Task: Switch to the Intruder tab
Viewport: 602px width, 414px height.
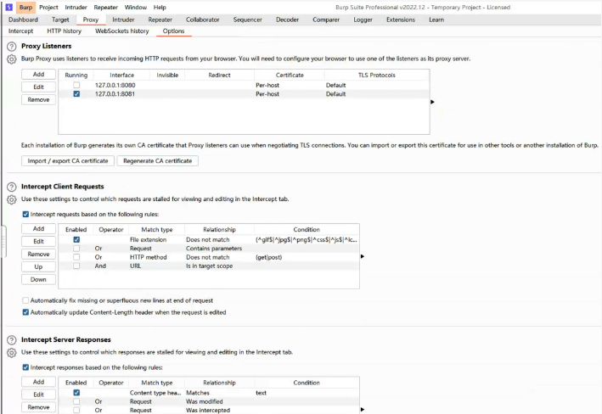Action: pyautogui.click(x=123, y=20)
